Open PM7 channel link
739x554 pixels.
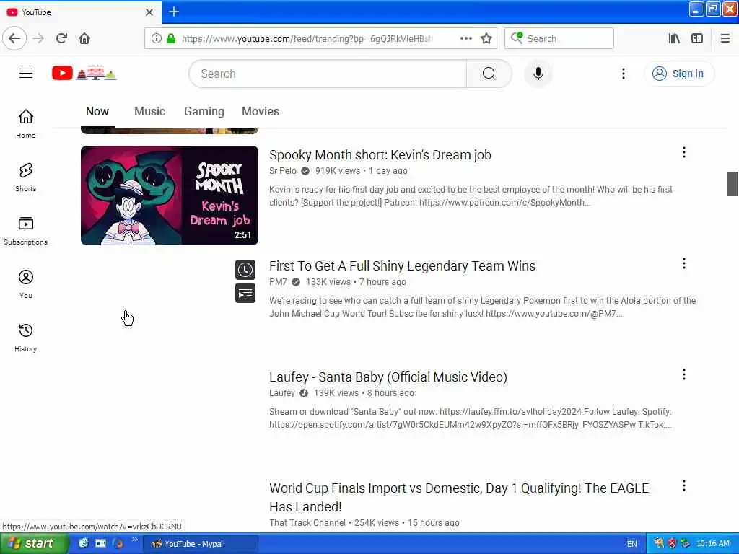point(278,282)
